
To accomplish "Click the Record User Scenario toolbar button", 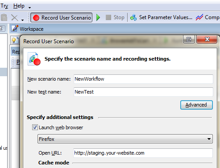I will 61,17.
